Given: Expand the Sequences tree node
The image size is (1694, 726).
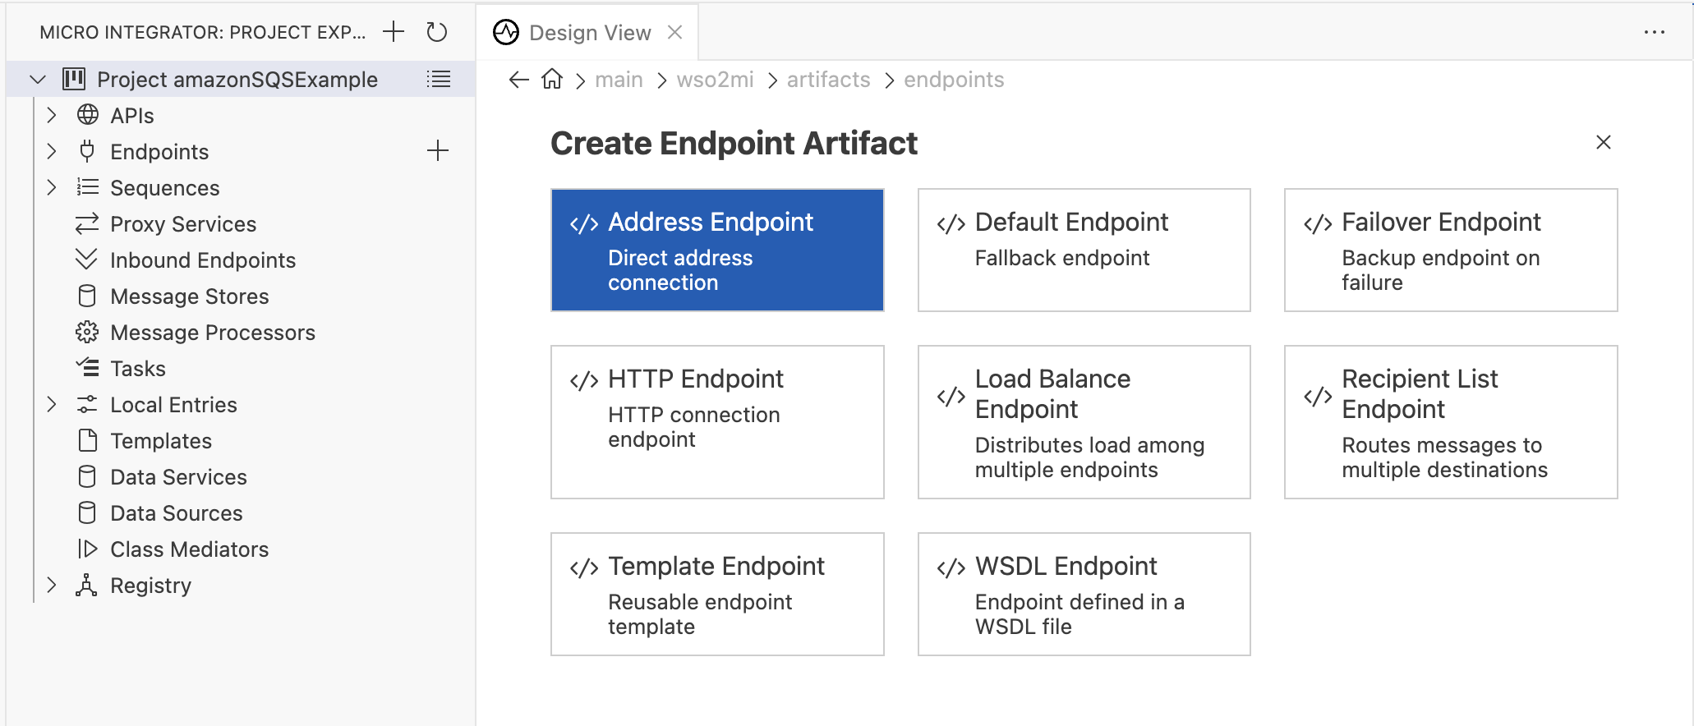Looking at the screenshot, I should pos(52,187).
